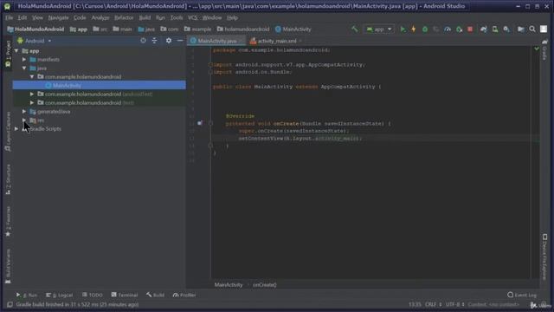Click Collapse All icon in Project panel
The height and width of the screenshot is (312, 554).
[x=154, y=41]
